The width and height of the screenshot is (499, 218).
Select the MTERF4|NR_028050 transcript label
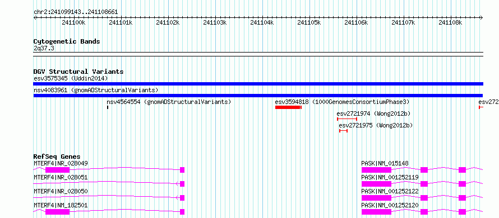[x=61, y=191]
